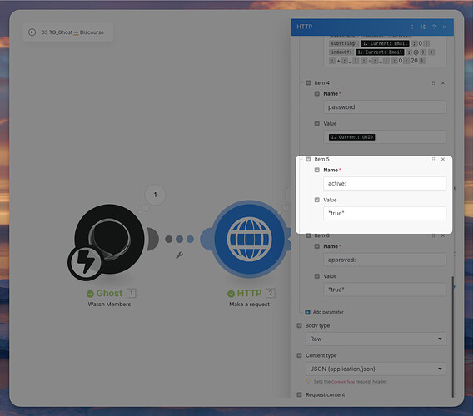Click the 'substring(' function token

coord(344,43)
